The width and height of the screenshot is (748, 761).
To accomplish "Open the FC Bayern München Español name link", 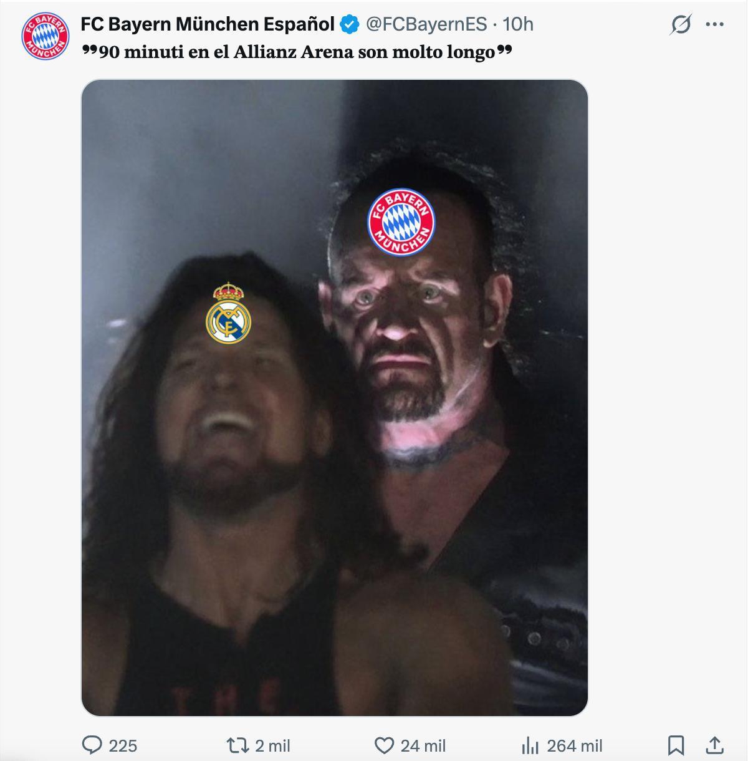I will [208, 24].
